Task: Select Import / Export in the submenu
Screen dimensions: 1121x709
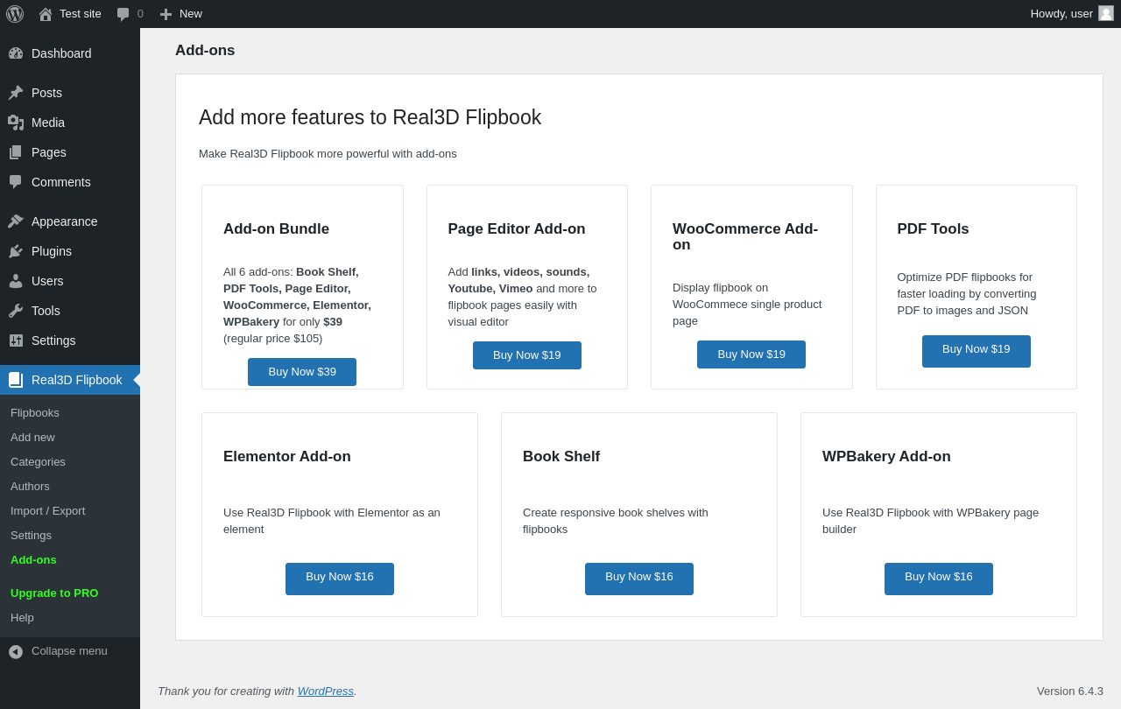Action: (x=48, y=511)
